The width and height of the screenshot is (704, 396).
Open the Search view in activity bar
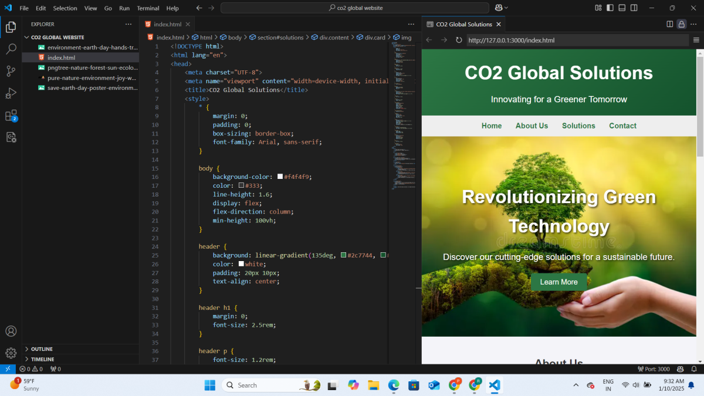point(11,49)
